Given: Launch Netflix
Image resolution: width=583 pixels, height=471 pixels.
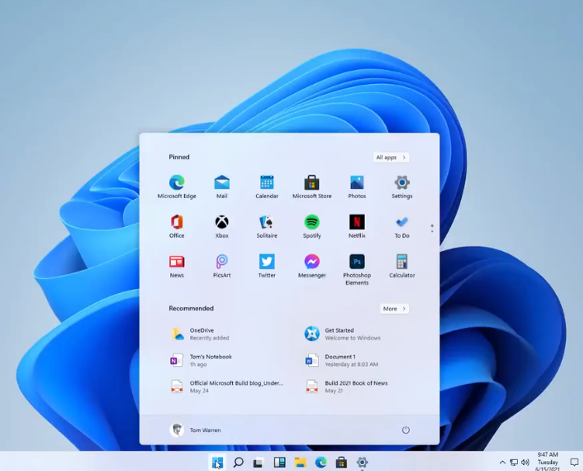Looking at the screenshot, I should tap(357, 226).
